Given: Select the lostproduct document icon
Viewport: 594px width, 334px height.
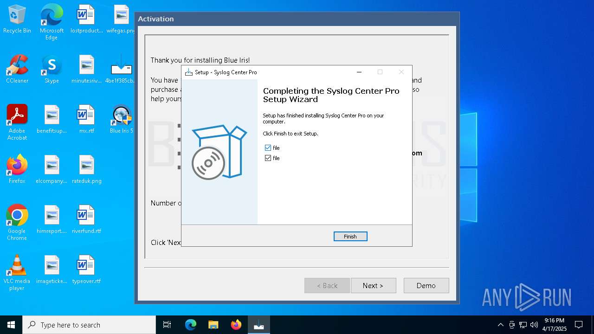Looking at the screenshot, I should (86, 19).
